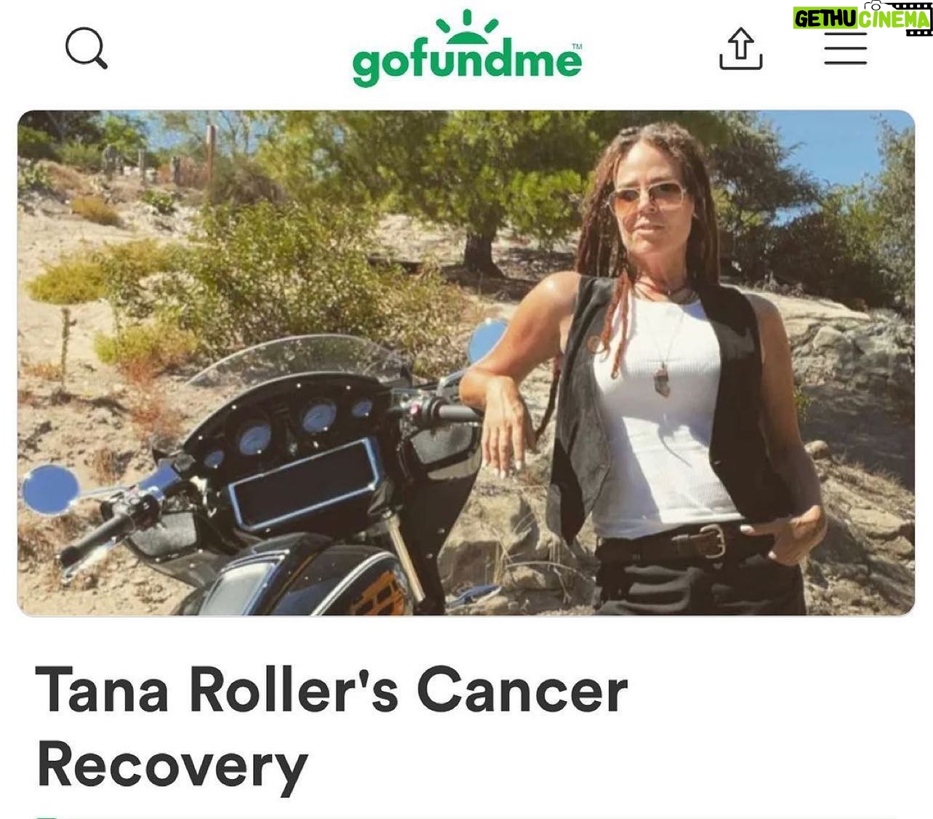This screenshot has width=933, height=819.
Task: Open the campaign cover photo
Action: 465,363
